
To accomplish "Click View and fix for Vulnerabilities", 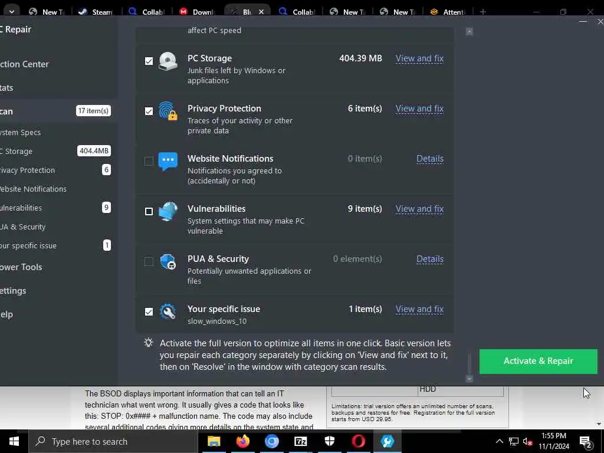I will 419,209.
